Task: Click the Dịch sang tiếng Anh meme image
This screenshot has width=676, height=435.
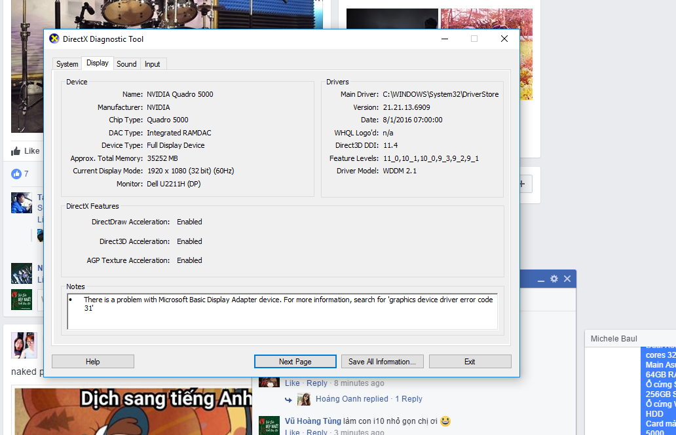Action: [x=133, y=411]
